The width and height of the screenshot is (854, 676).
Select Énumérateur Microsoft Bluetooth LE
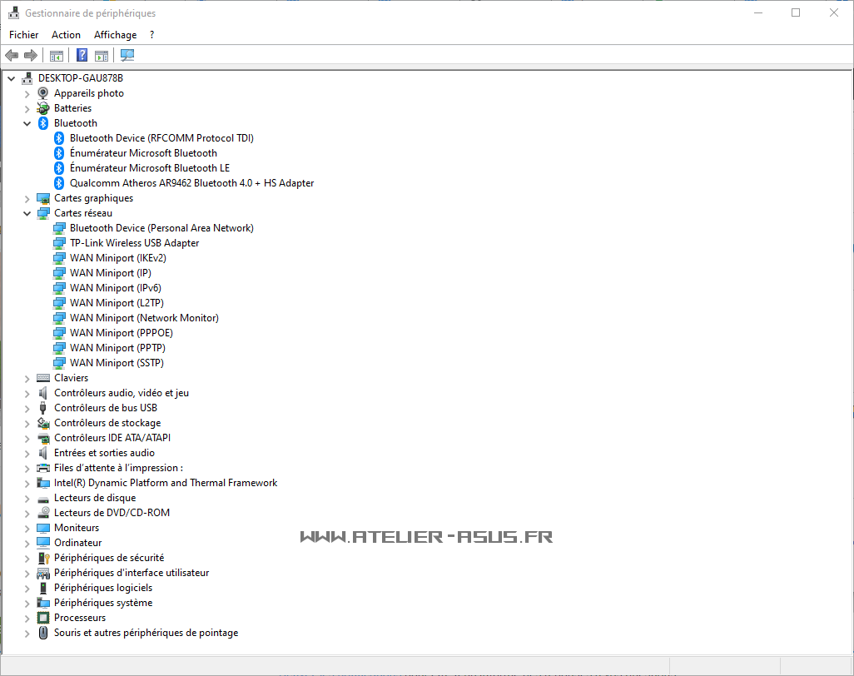point(150,168)
